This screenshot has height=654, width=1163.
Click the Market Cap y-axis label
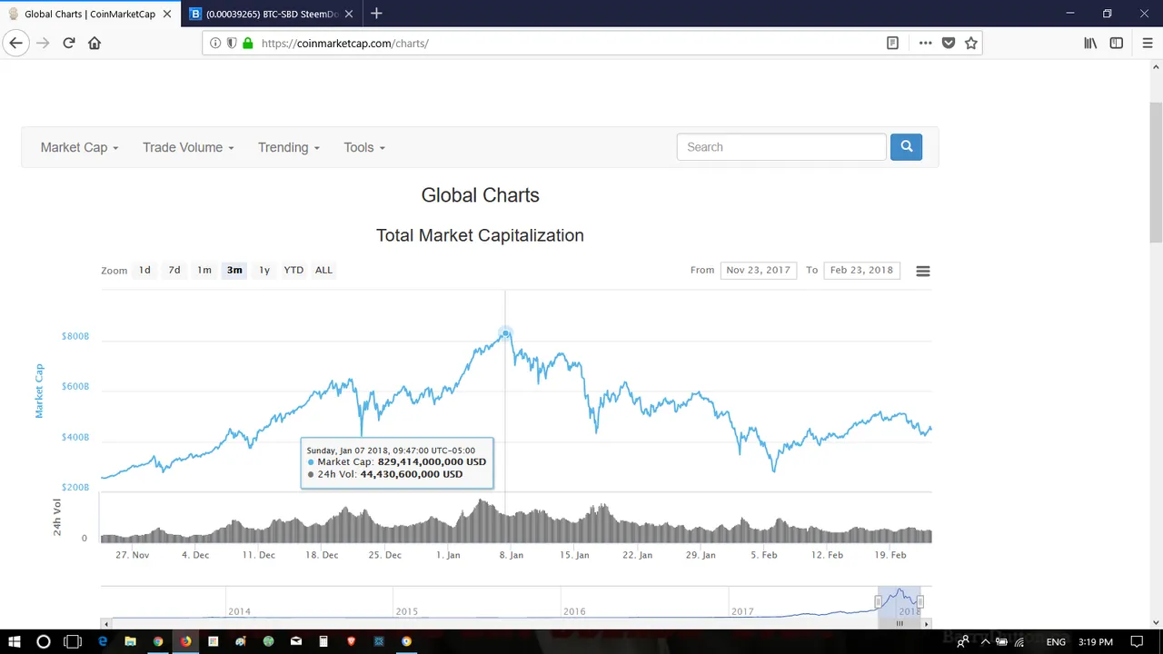39,391
